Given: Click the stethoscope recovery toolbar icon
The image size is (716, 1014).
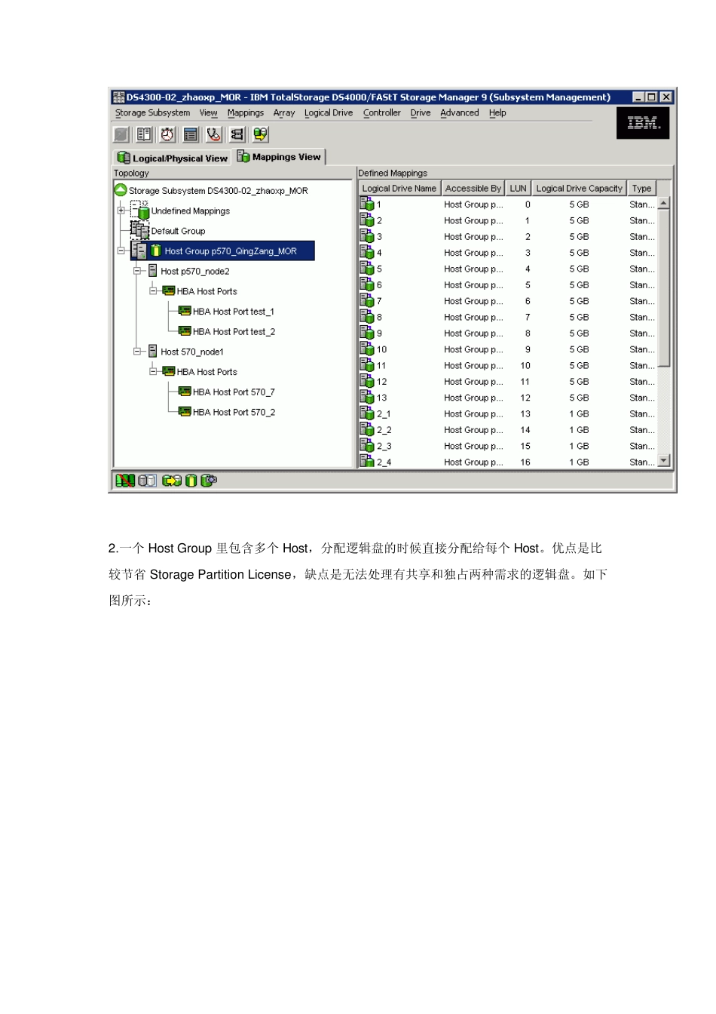Looking at the screenshot, I should coord(214,134).
